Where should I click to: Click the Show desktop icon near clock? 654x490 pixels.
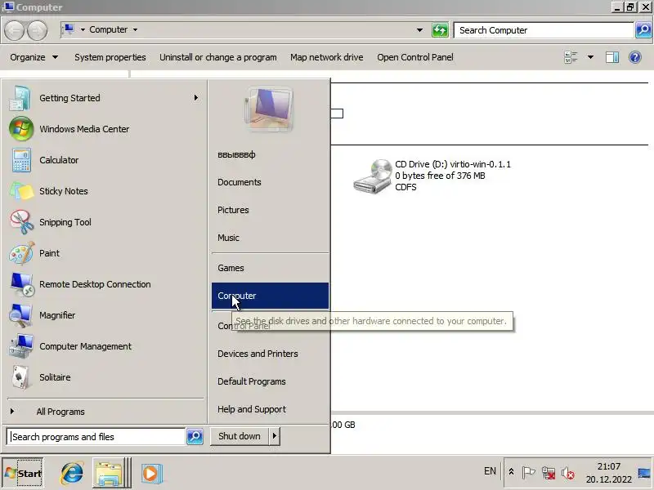[644, 473]
